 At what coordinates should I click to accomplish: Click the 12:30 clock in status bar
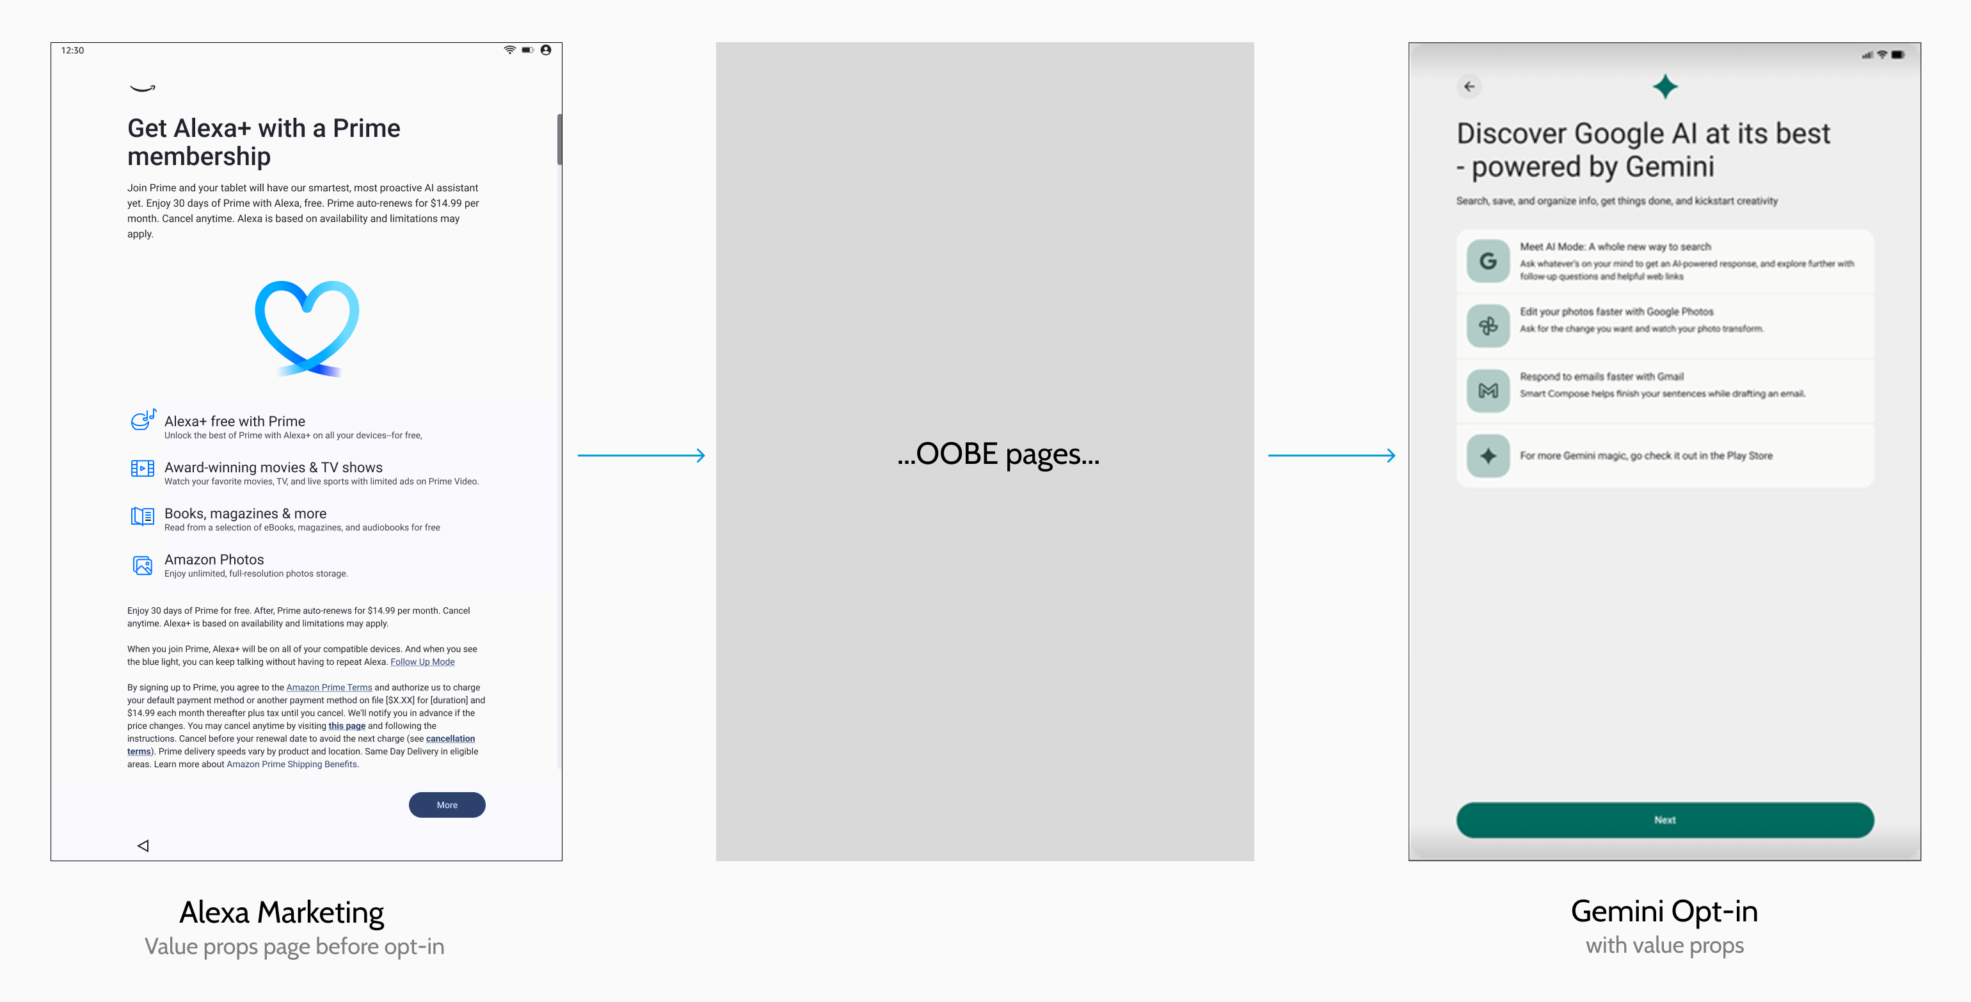(x=73, y=51)
